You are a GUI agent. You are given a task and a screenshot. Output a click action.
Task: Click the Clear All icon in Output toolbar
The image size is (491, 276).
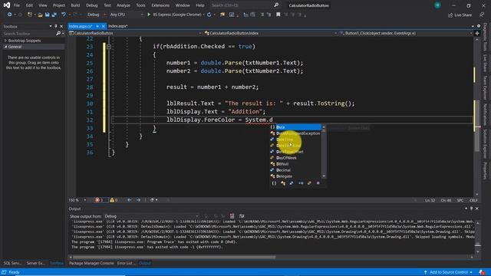pos(232,216)
